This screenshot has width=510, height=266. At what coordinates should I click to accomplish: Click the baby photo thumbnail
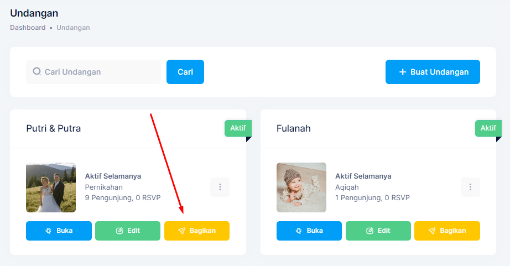coord(301,187)
